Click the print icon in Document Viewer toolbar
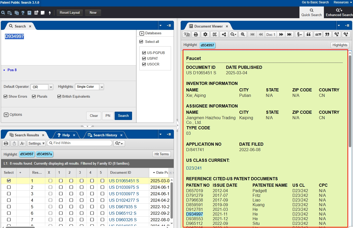Image resolution: width=353 pixels, height=228 pixels. [196, 35]
